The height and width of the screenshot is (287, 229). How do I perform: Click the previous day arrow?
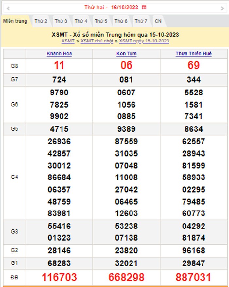pos(8,8)
